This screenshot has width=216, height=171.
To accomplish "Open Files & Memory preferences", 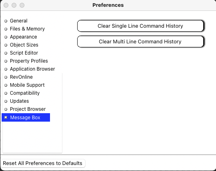I will (x=27, y=29).
